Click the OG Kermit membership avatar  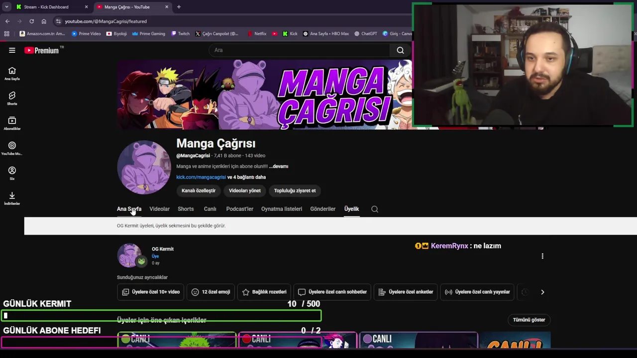pos(129,255)
